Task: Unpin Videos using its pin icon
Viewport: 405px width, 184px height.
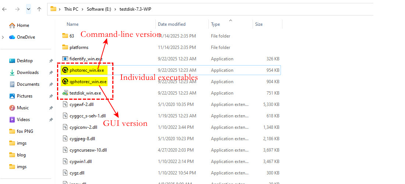Action: (x=51, y=120)
